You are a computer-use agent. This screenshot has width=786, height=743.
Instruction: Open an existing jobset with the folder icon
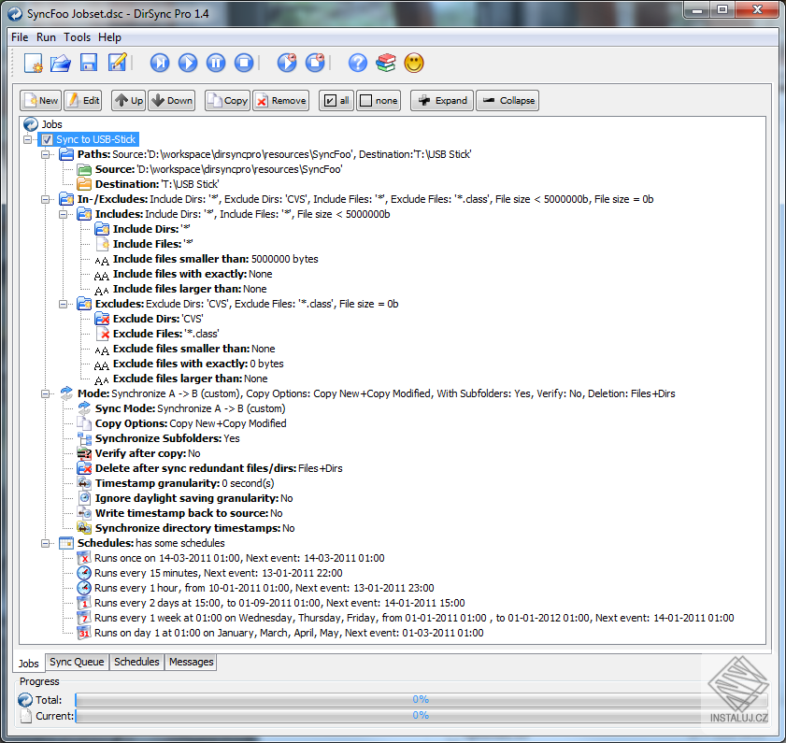(59, 63)
